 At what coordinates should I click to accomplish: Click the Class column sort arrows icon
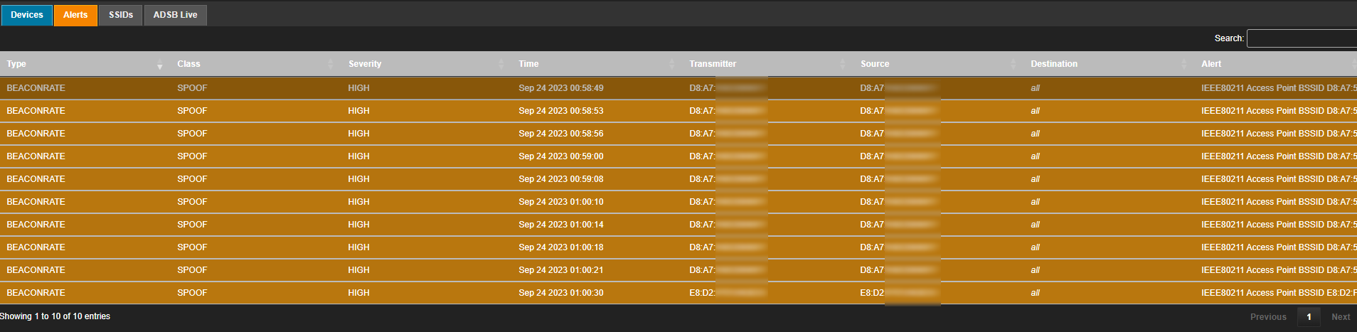[x=331, y=64]
